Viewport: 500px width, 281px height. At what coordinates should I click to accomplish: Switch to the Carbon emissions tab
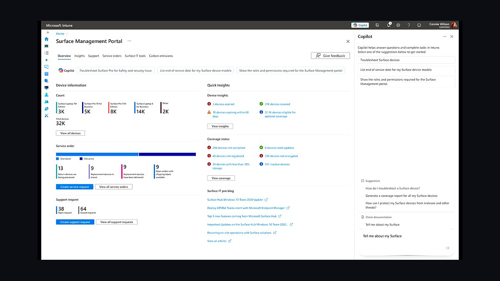pyautogui.click(x=161, y=56)
